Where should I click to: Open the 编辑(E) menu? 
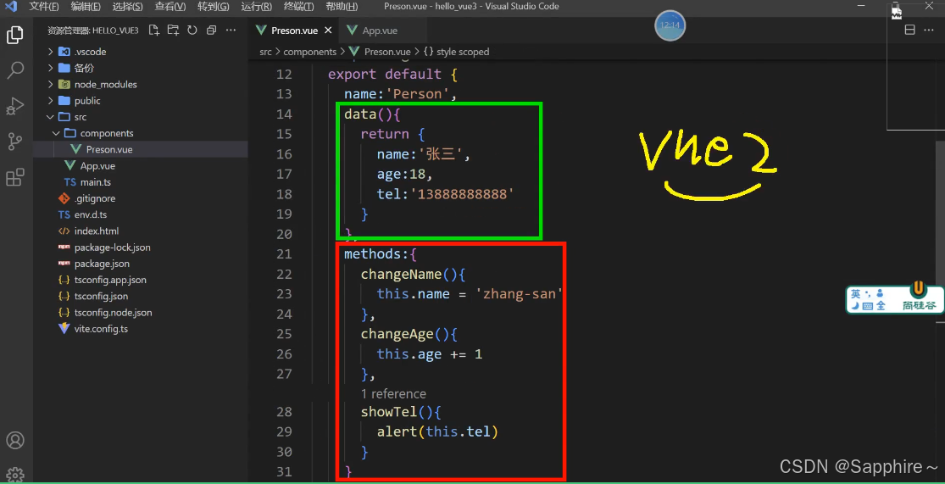[x=86, y=7]
